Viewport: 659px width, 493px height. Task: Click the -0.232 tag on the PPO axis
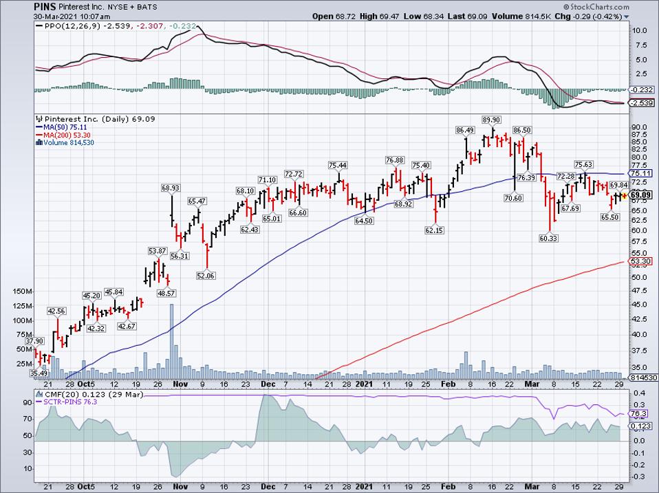[642, 89]
